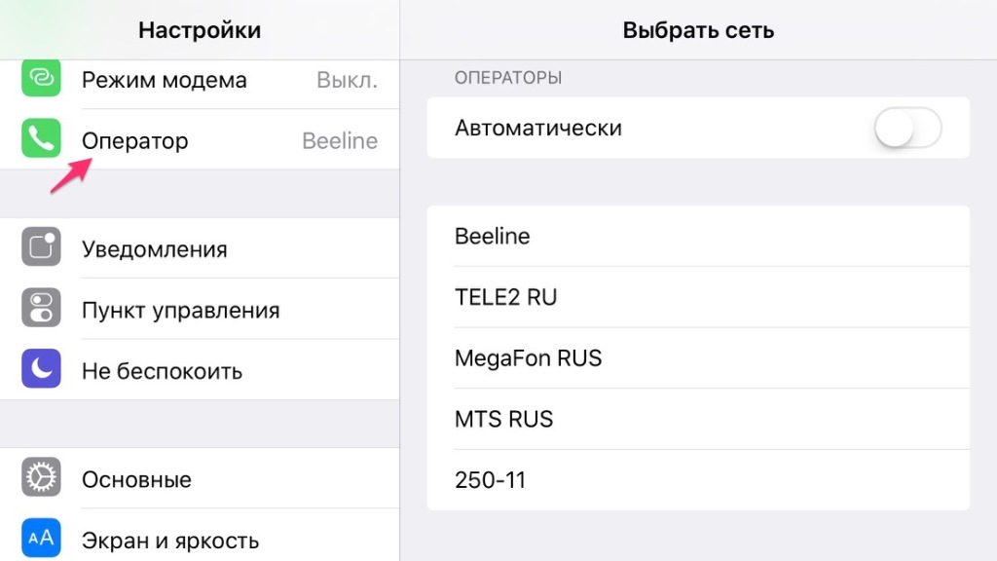This screenshot has width=997, height=561.
Task: Click the Основные gear icon
Action: click(x=40, y=478)
